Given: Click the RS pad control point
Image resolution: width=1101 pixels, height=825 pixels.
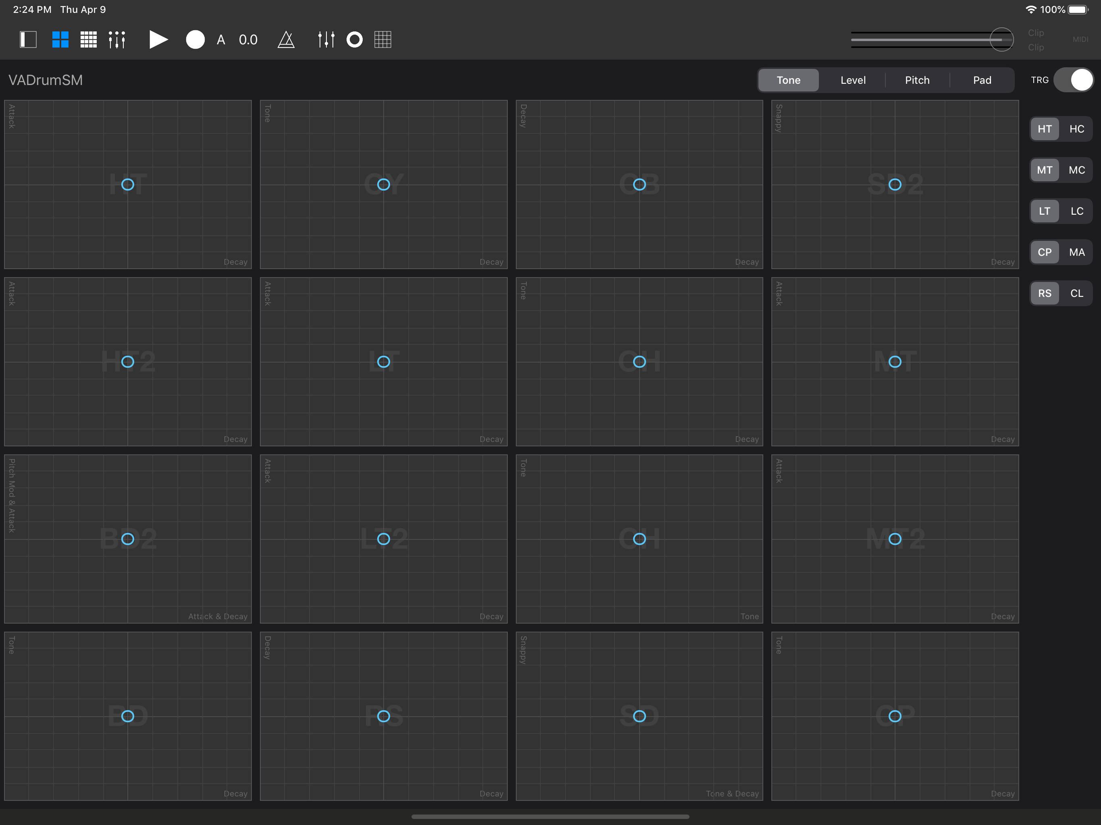Looking at the screenshot, I should coord(383,716).
